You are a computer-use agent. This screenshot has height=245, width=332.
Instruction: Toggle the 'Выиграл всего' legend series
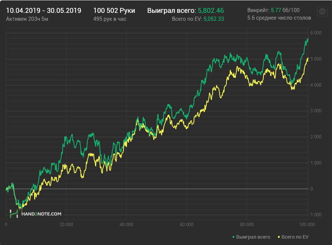tap(251, 237)
